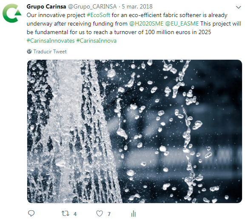Click the tweet body text to expand
The height and width of the screenshot is (221, 248).
pyautogui.click(x=134, y=28)
